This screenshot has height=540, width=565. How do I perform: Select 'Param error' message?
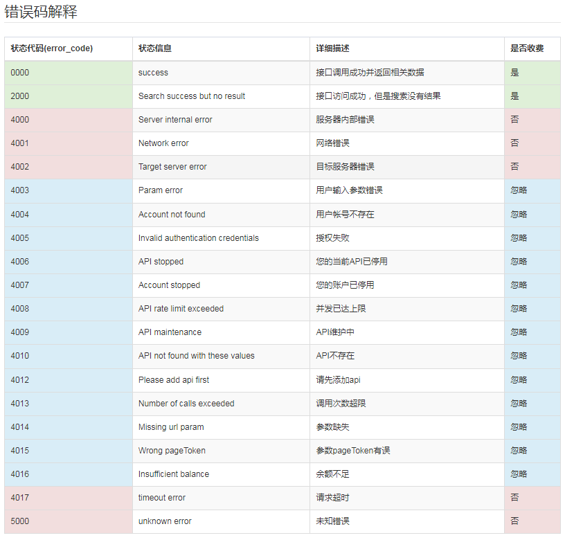(161, 190)
